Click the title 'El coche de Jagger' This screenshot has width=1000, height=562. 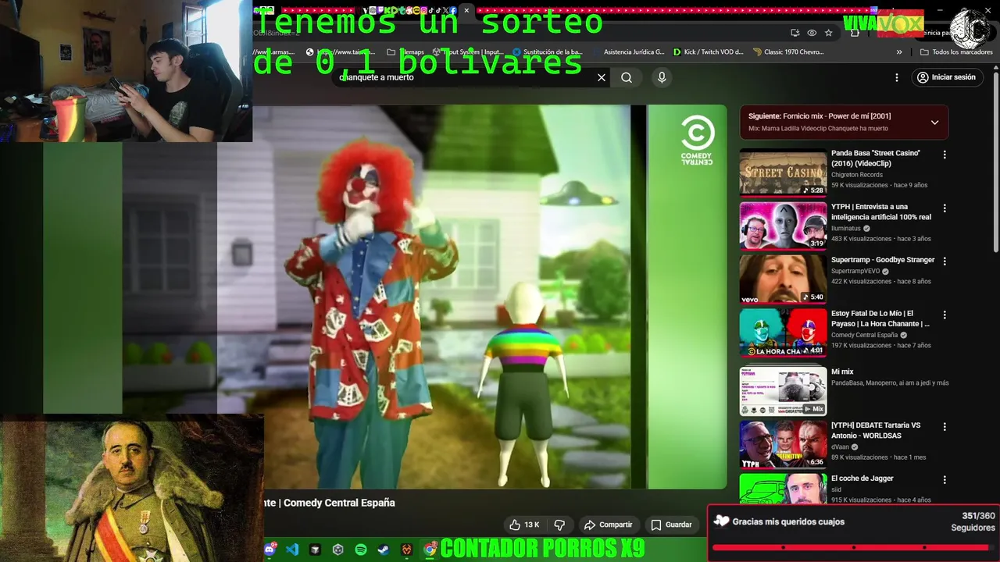pyautogui.click(x=862, y=478)
